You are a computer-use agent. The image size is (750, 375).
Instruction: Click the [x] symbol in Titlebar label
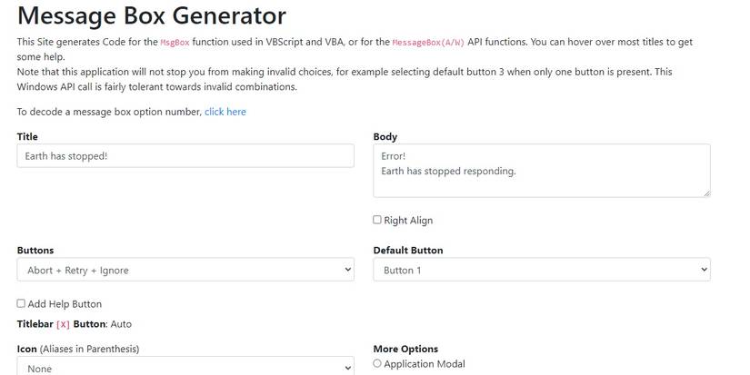coord(63,324)
